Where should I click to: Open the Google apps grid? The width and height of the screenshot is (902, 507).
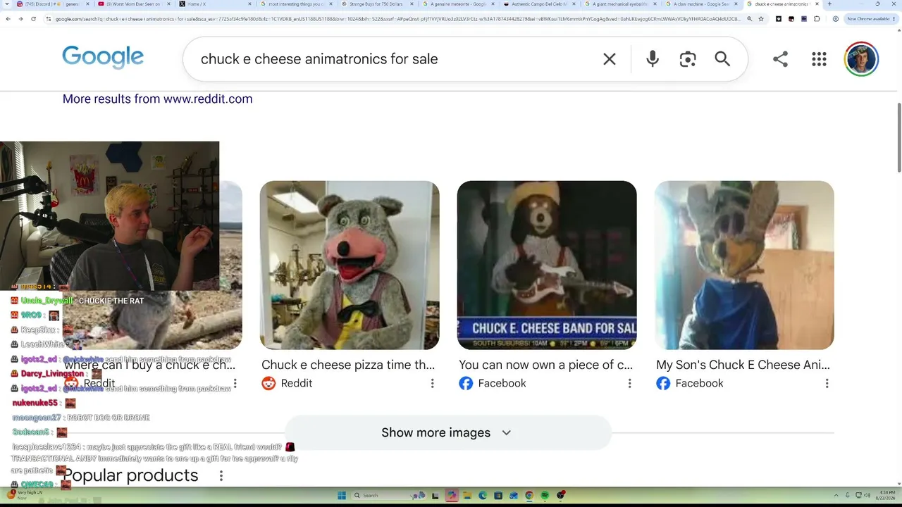(819, 59)
